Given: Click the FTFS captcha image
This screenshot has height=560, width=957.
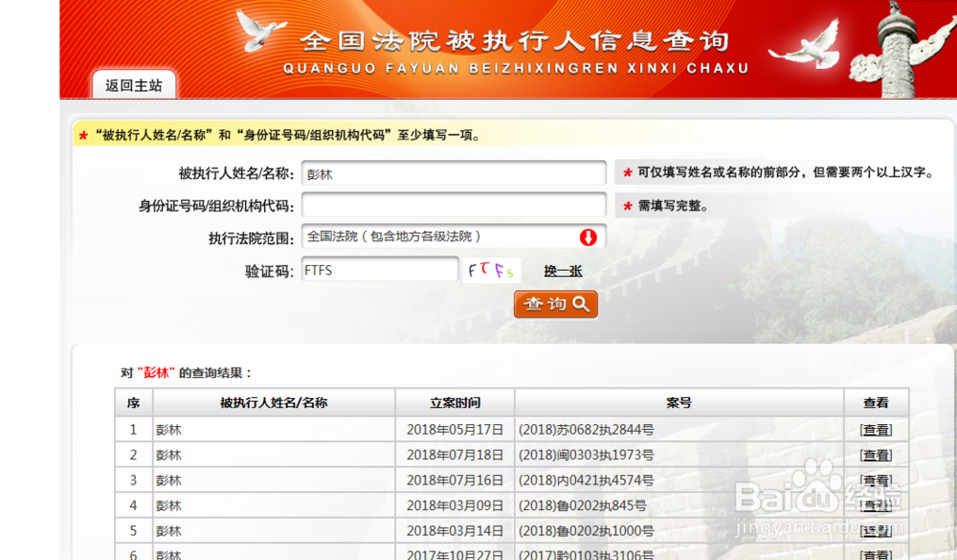Looking at the screenshot, I should [491, 270].
